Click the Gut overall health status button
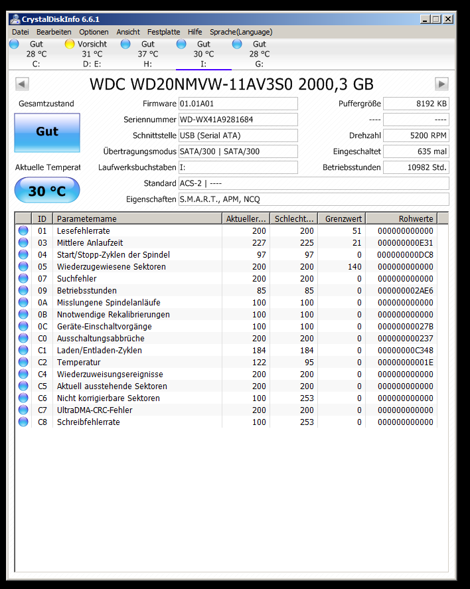470x589 pixels. (47, 133)
